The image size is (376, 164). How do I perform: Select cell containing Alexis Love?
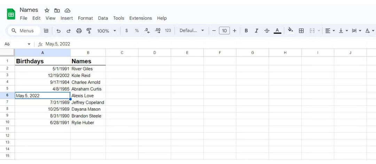pyautogui.click(x=88, y=95)
